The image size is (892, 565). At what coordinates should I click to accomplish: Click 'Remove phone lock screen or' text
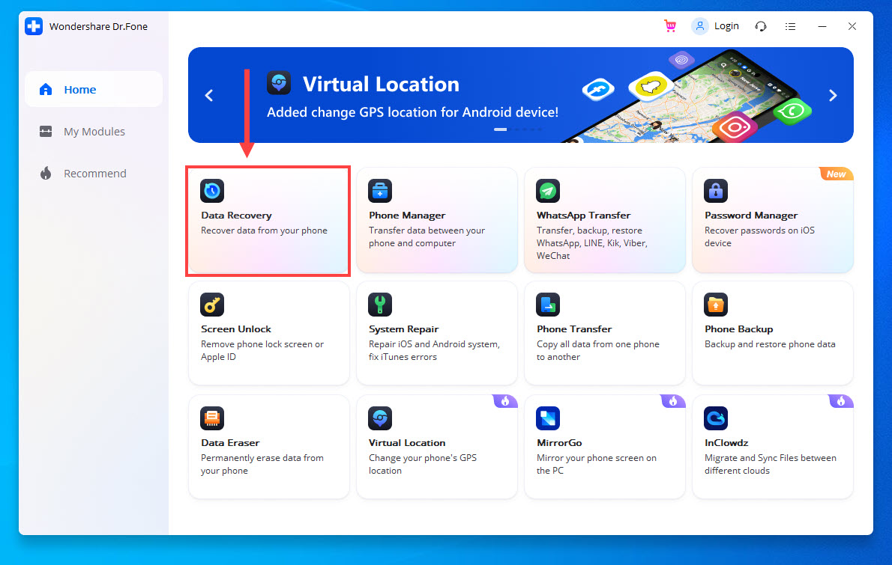click(262, 344)
